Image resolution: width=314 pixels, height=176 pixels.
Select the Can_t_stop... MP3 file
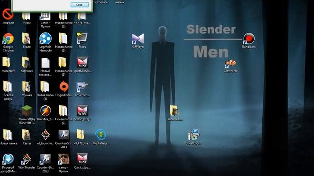click(82, 159)
